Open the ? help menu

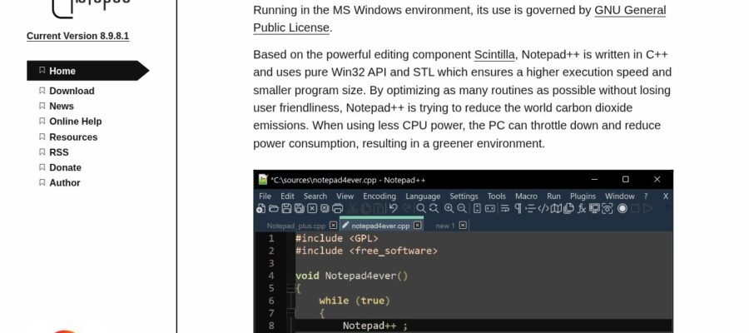(x=646, y=196)
